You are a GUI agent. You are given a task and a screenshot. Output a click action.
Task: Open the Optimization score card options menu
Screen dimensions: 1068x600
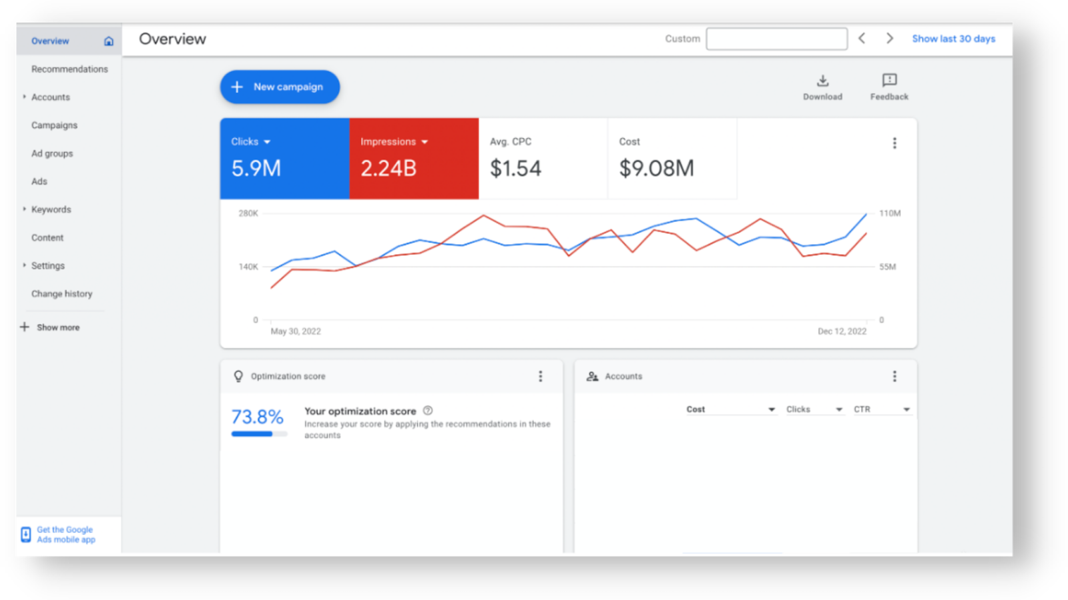point(541,377)
